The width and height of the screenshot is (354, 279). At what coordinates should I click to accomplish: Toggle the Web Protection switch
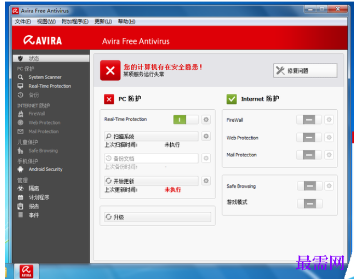pyautogui.click(x=309, y=137)
